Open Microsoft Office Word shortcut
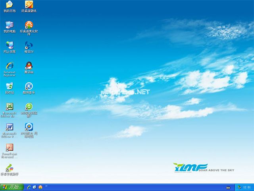The image size is (254, 191). pyautogui.click(x=9, y=127)
